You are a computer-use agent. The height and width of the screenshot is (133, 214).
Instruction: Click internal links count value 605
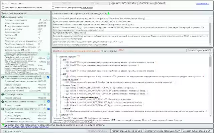point(40,29)
